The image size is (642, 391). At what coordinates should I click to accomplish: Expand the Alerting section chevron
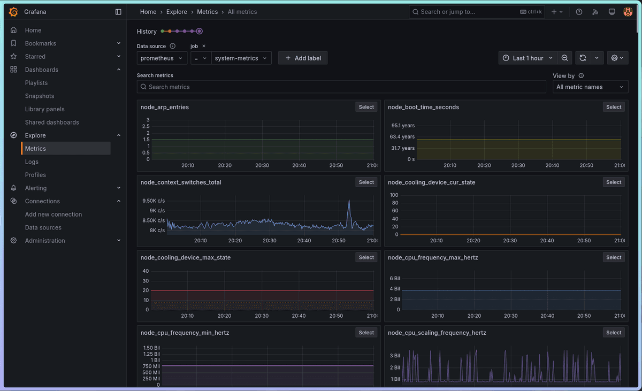(119, 188)
